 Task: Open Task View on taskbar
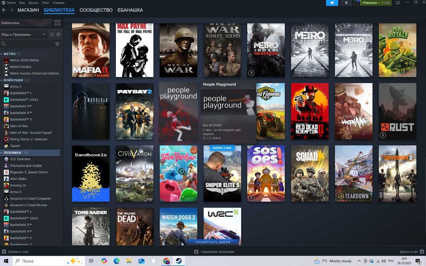pyautogui.click(x=91, y=261)
